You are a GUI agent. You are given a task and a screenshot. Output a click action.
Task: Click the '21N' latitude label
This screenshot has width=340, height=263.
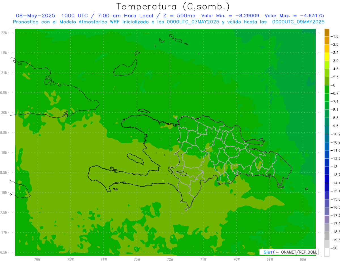pyautogui.click(x=4, y=73)
